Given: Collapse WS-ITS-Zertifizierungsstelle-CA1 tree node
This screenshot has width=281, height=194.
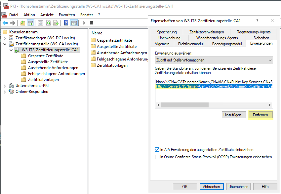Looking at the screenshot, I should [x=11, y=50].
